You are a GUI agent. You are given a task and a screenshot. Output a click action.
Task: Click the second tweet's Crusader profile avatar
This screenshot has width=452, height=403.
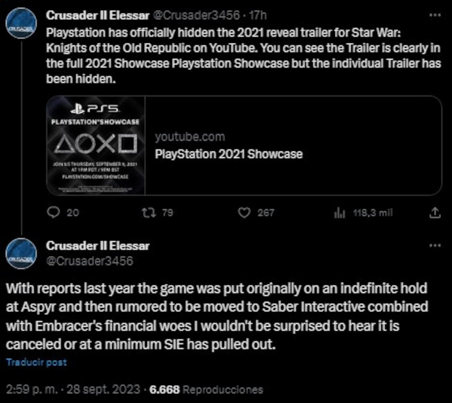pyautogui.click(x=21, y=254)
